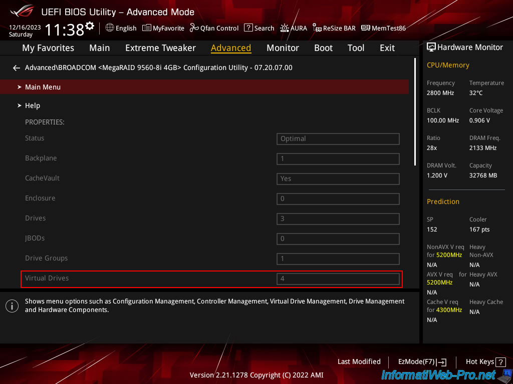
Task: Expand the Help submenu arrow
Action: click(20, 105)
